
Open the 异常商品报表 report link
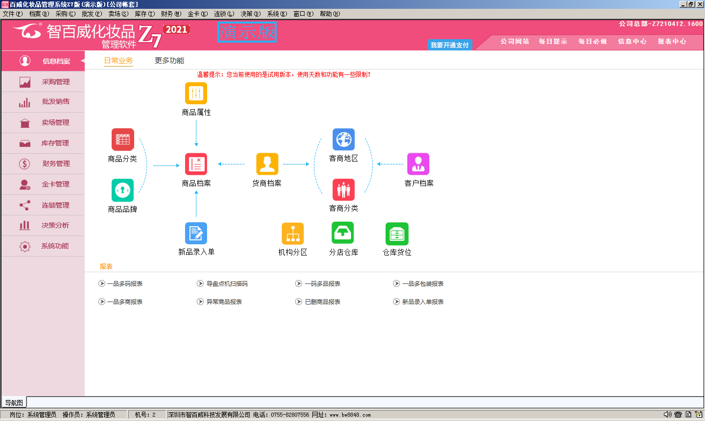point(224,302)
